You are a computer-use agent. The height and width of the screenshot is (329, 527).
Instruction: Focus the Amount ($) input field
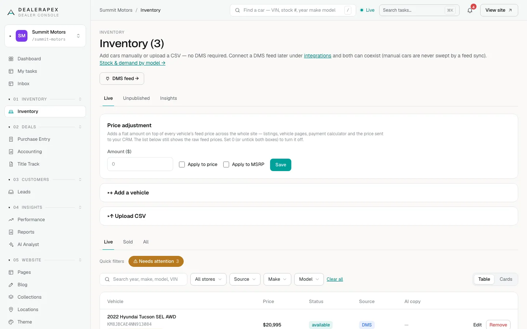pos(140,164)
